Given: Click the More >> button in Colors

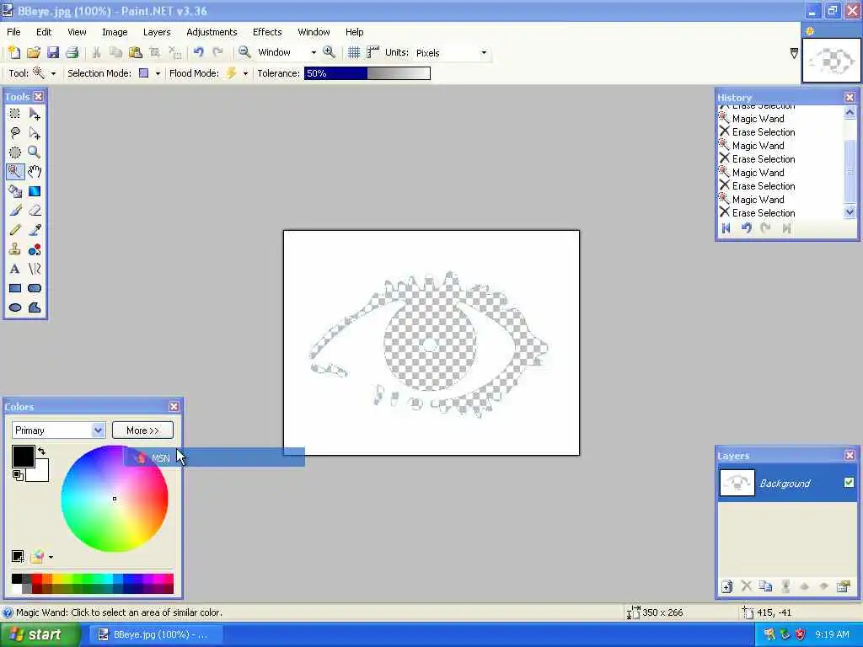Looking at the screenshot, I should click(142, 430).
